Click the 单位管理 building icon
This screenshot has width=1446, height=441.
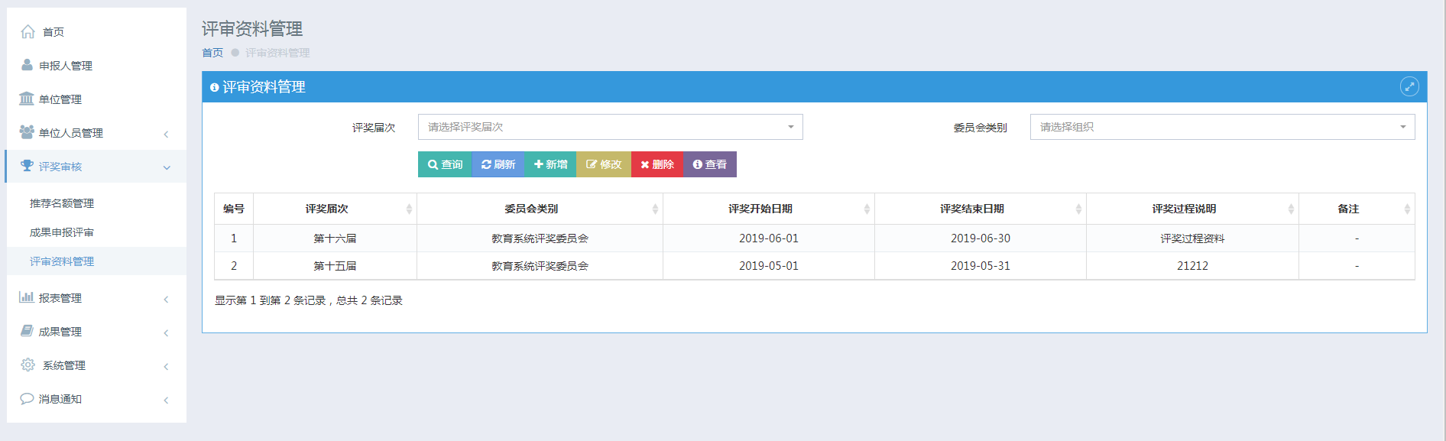click(x=27, y=99)
